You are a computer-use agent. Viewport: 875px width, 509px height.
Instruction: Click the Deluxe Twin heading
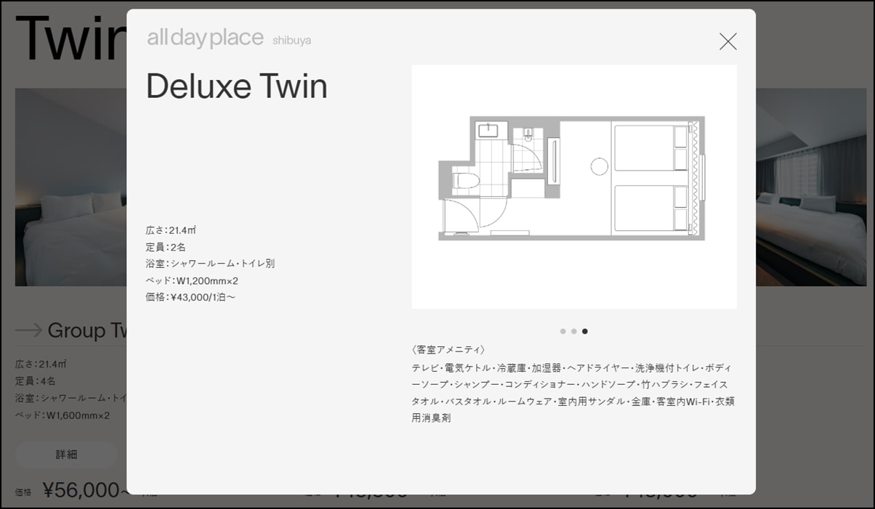(237, 86)
